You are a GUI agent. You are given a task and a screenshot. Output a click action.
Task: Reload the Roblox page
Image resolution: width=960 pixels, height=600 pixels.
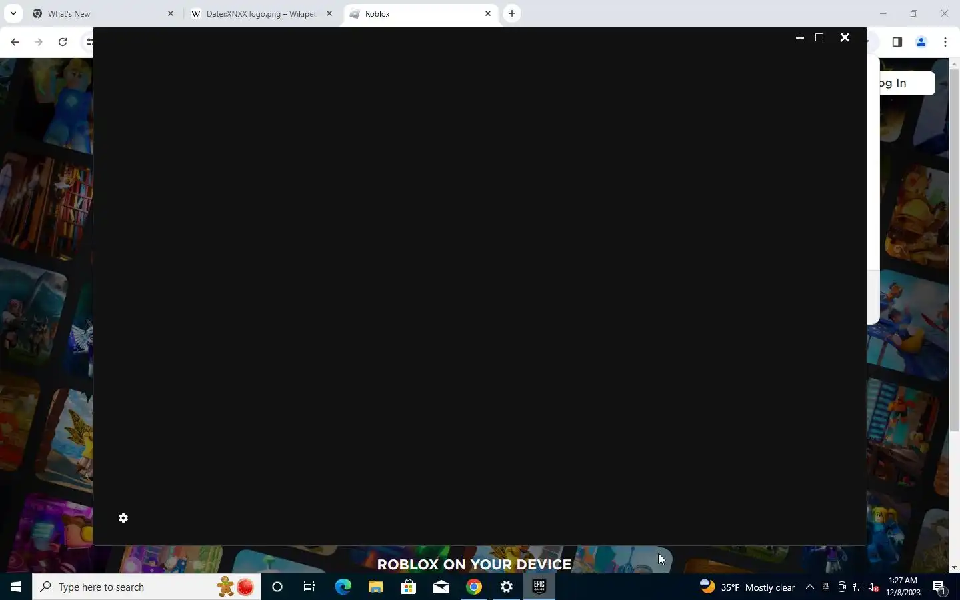tap(63, 42)
